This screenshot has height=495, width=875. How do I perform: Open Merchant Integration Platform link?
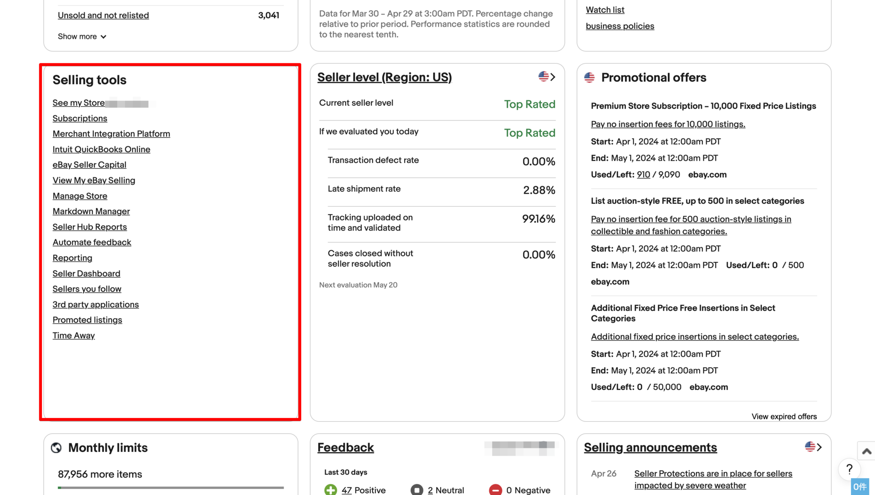coord(111,134)
